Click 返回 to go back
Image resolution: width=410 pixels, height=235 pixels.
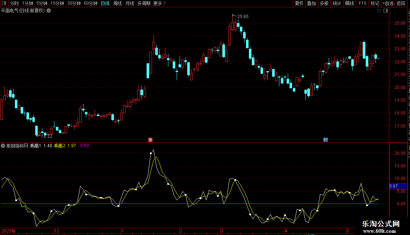401,3
